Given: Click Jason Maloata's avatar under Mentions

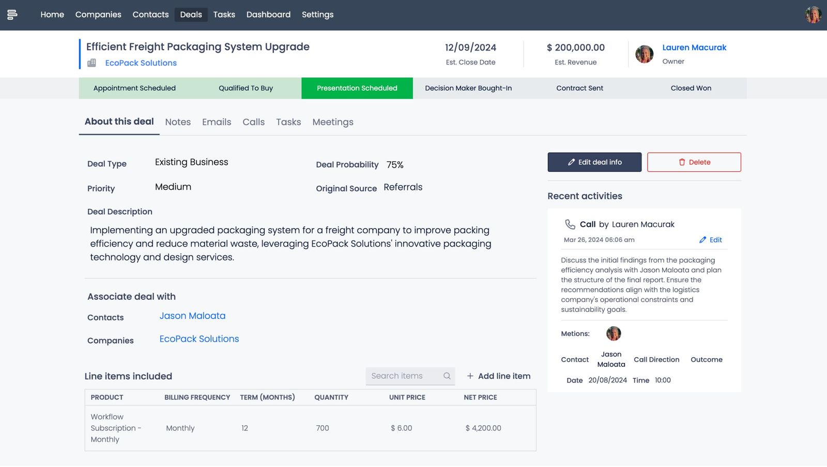Looking at the screenshot, I should pos(614,334).
